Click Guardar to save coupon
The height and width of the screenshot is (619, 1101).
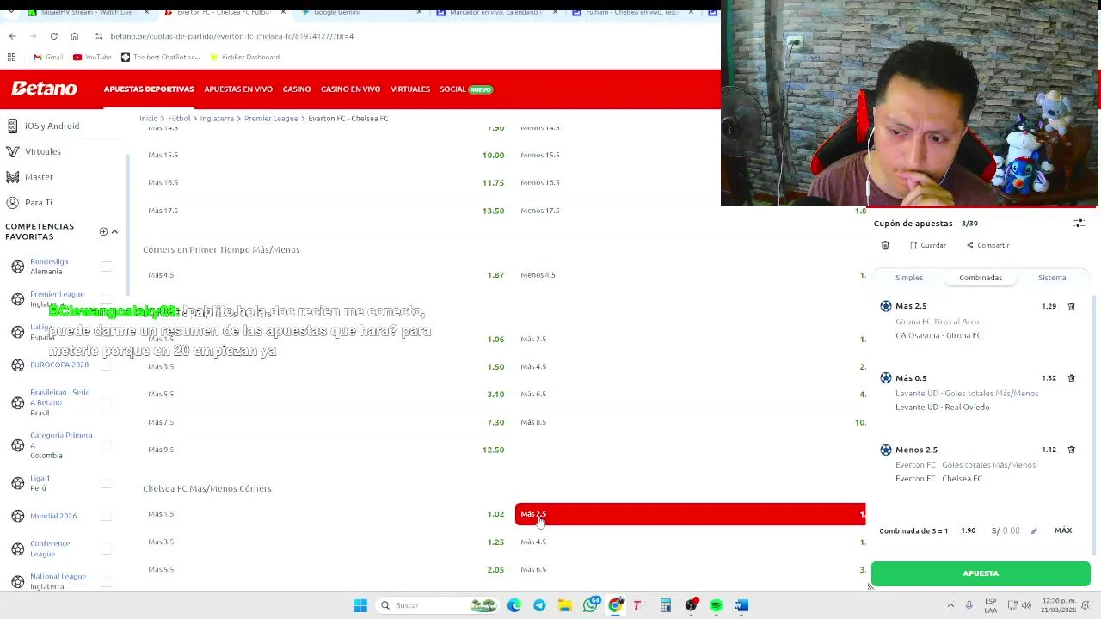[x=928, y=245]
